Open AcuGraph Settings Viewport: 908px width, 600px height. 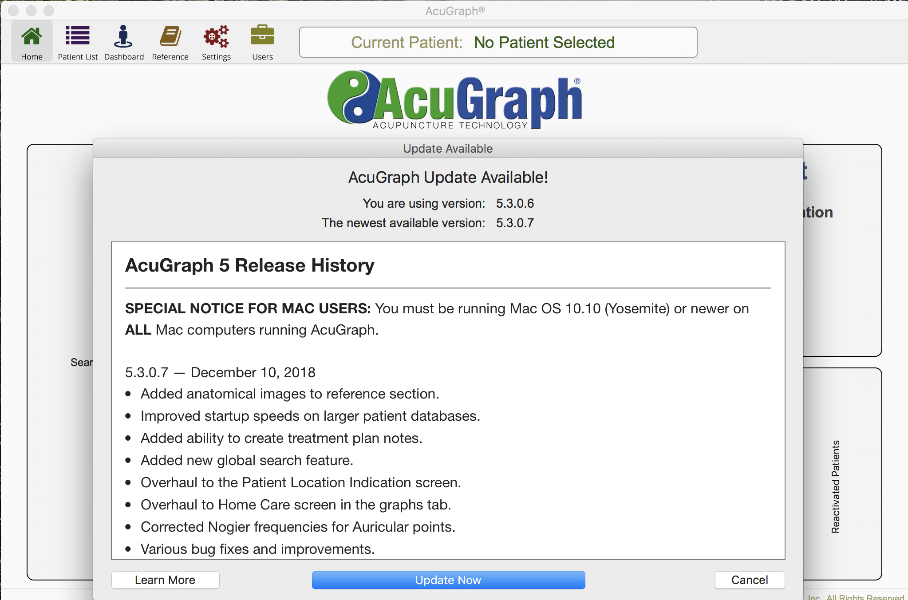216,40
